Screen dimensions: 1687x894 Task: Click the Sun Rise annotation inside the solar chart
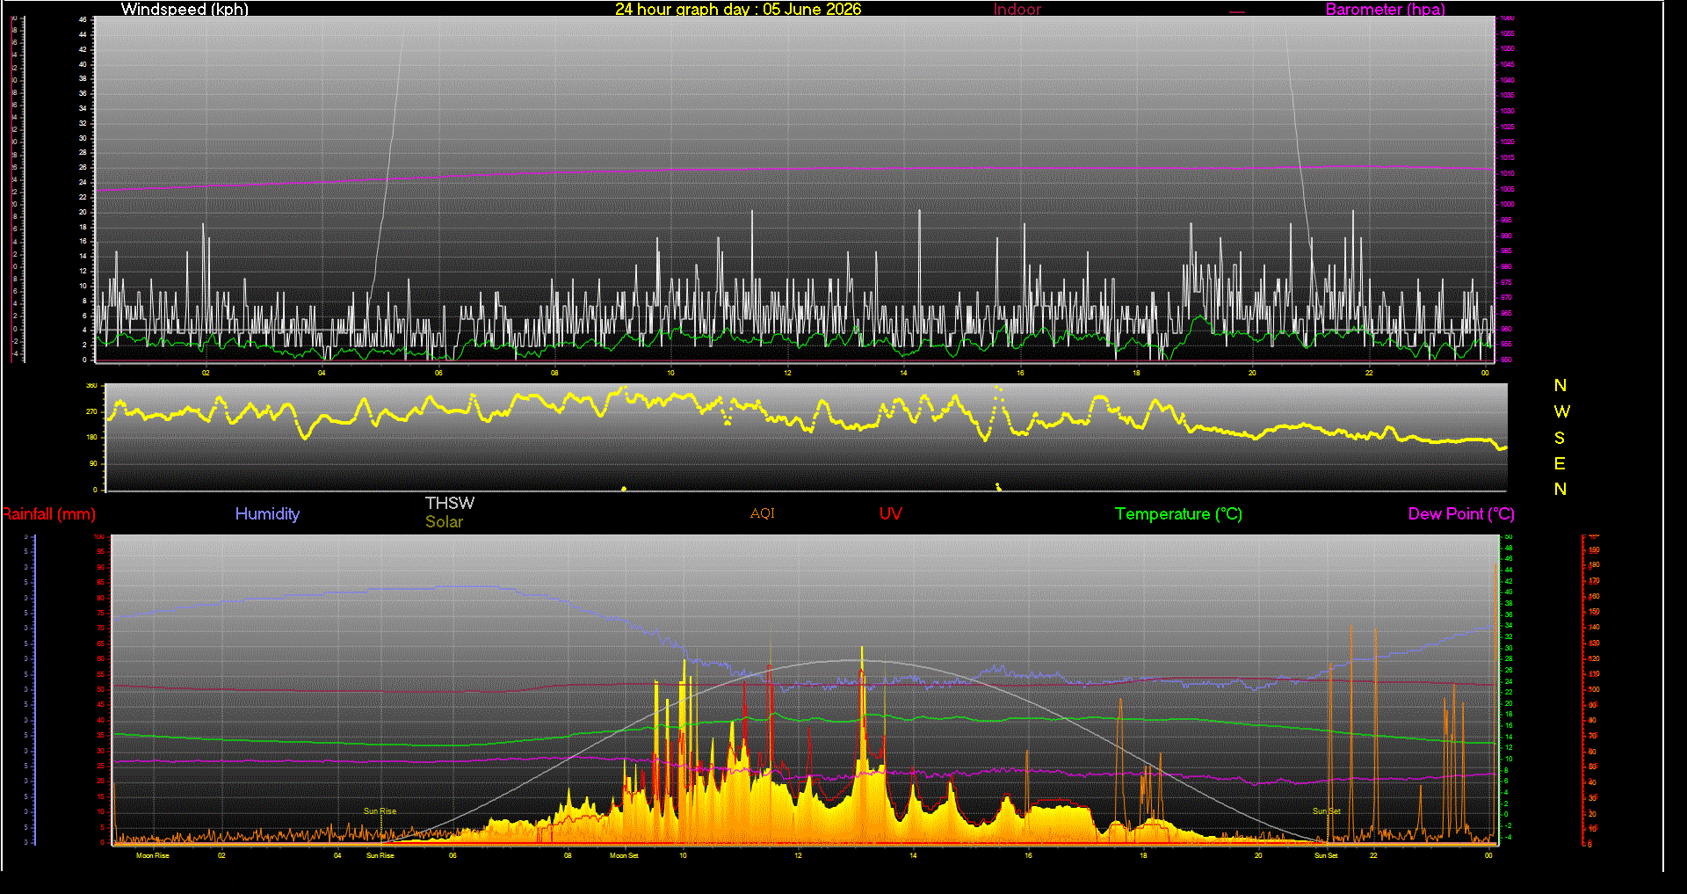click(x=380, y=811)
